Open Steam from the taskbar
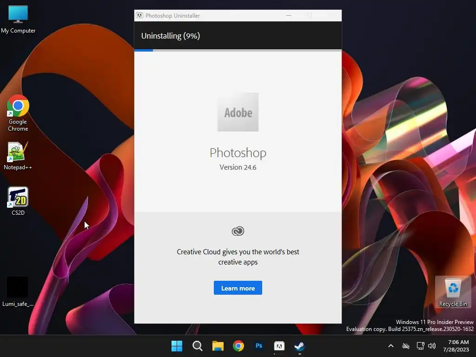 pyautogui.click(x=300, y=346)
